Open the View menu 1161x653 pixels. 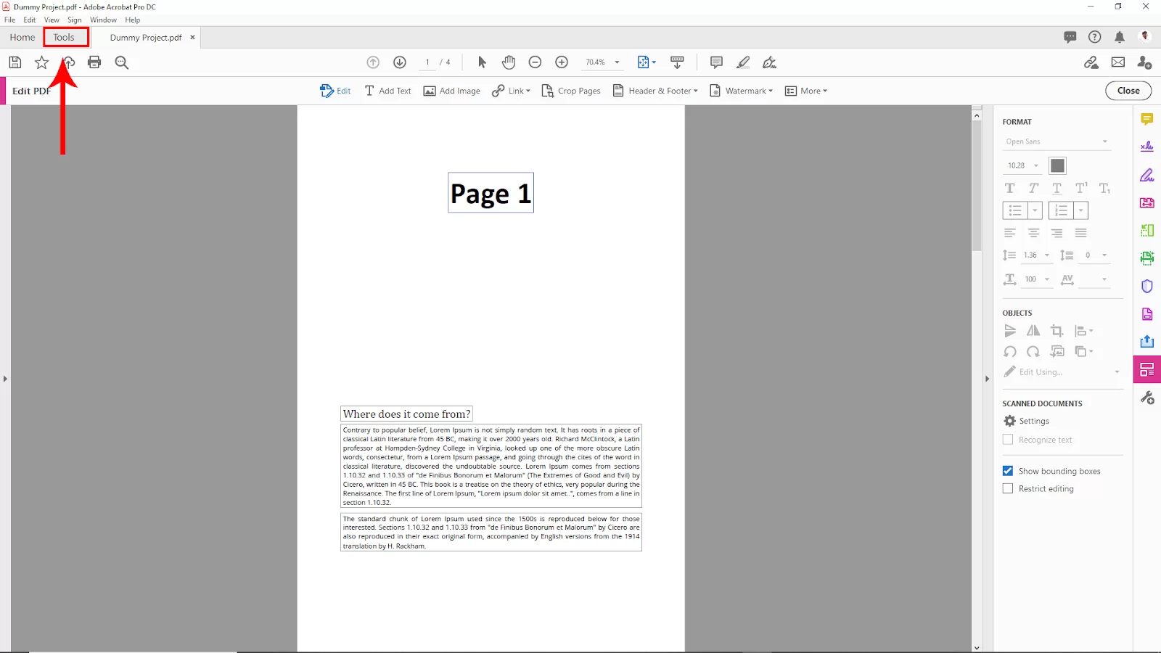coord(52,20)
